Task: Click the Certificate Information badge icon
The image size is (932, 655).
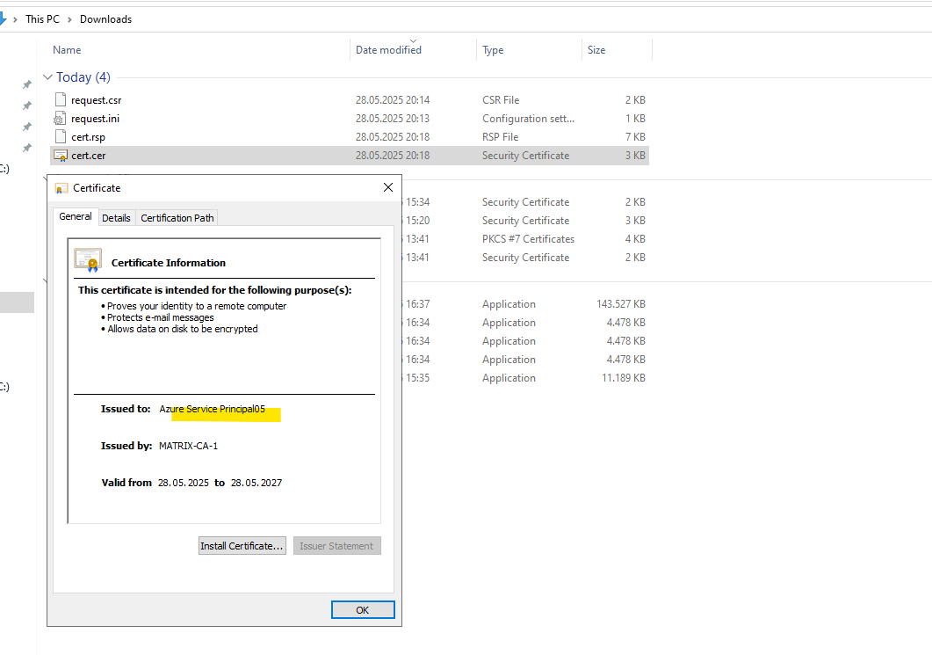Action: [89, 260]
